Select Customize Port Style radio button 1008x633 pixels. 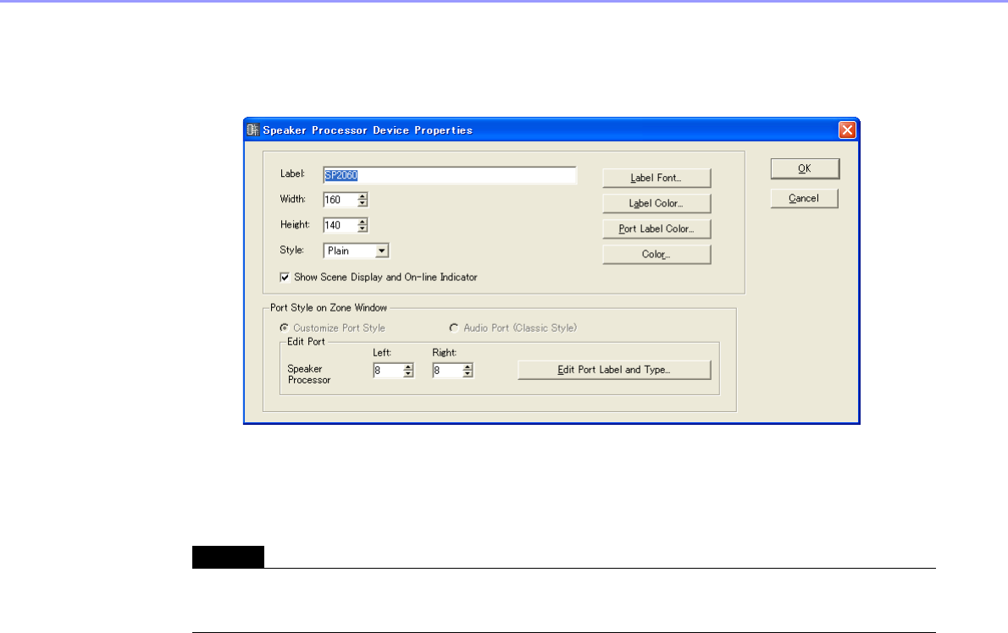pyautogui.click(x=284, y=328)
